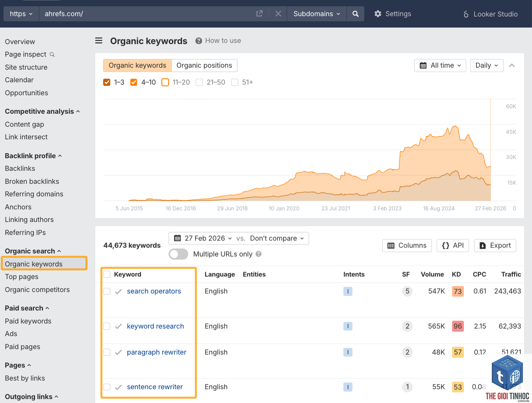Click the calendar icon next to 27 Feb 2026
This screenshot has height=403, width=532.
click(x=178, y=238)
